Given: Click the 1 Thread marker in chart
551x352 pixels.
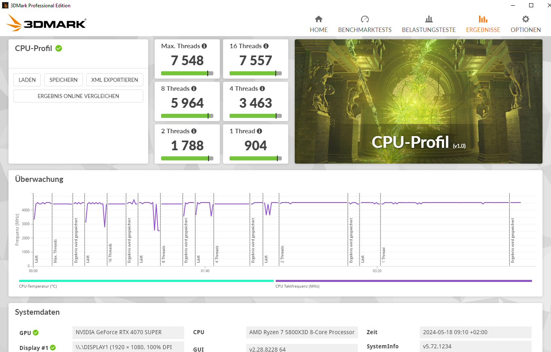Looking at the screenshot, I should pos(383,255).
